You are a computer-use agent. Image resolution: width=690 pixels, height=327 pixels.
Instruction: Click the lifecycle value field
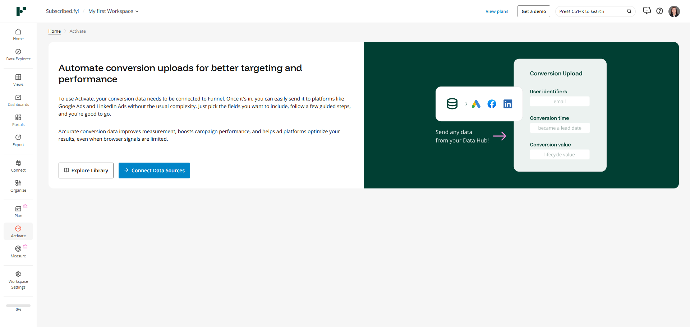click(x=560, y=155)
